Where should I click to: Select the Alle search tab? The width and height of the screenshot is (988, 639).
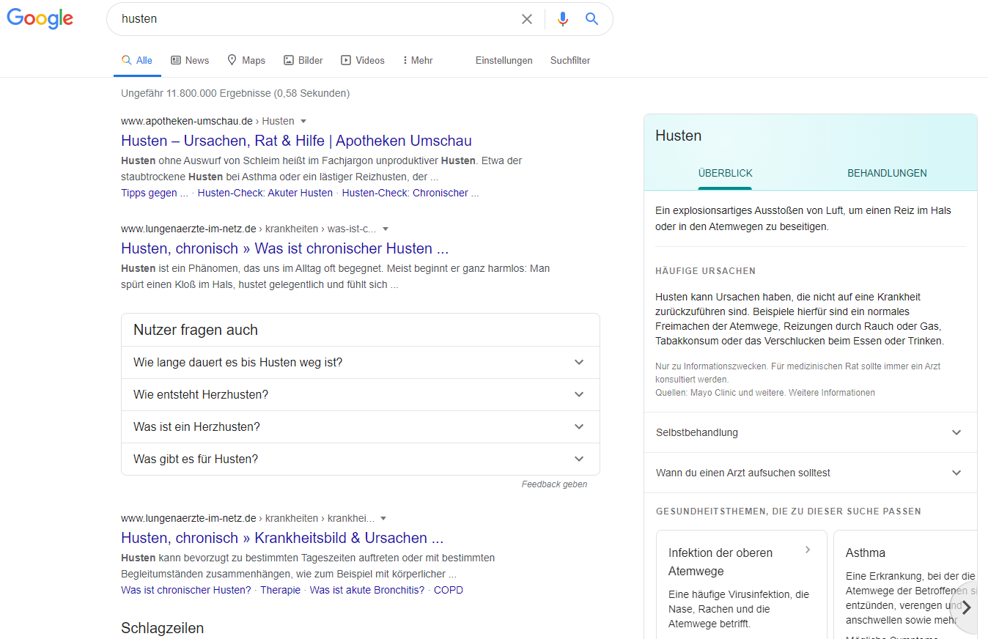coord(137,60)
